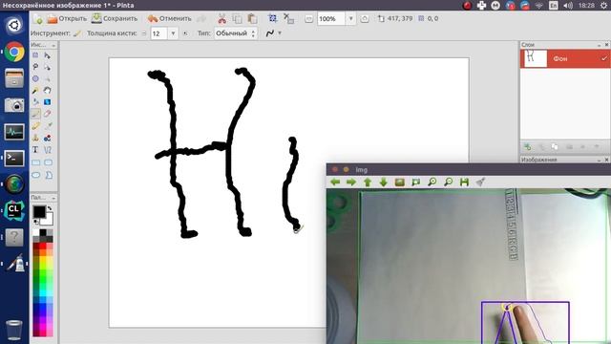Screen dimensions: 611x344
Task: Open the zoom level dropdown arrow
Action: pyautogui.click(x=350, y=19)
